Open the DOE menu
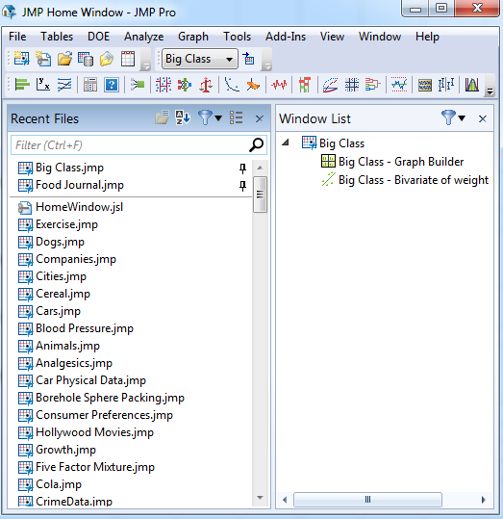The width and height of the screenshot is (503, 519). coord(98,37)
